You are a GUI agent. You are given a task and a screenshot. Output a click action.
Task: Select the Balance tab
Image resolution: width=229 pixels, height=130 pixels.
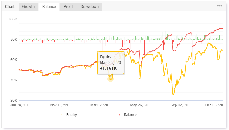pyautogui.click(x=49, y=7)
